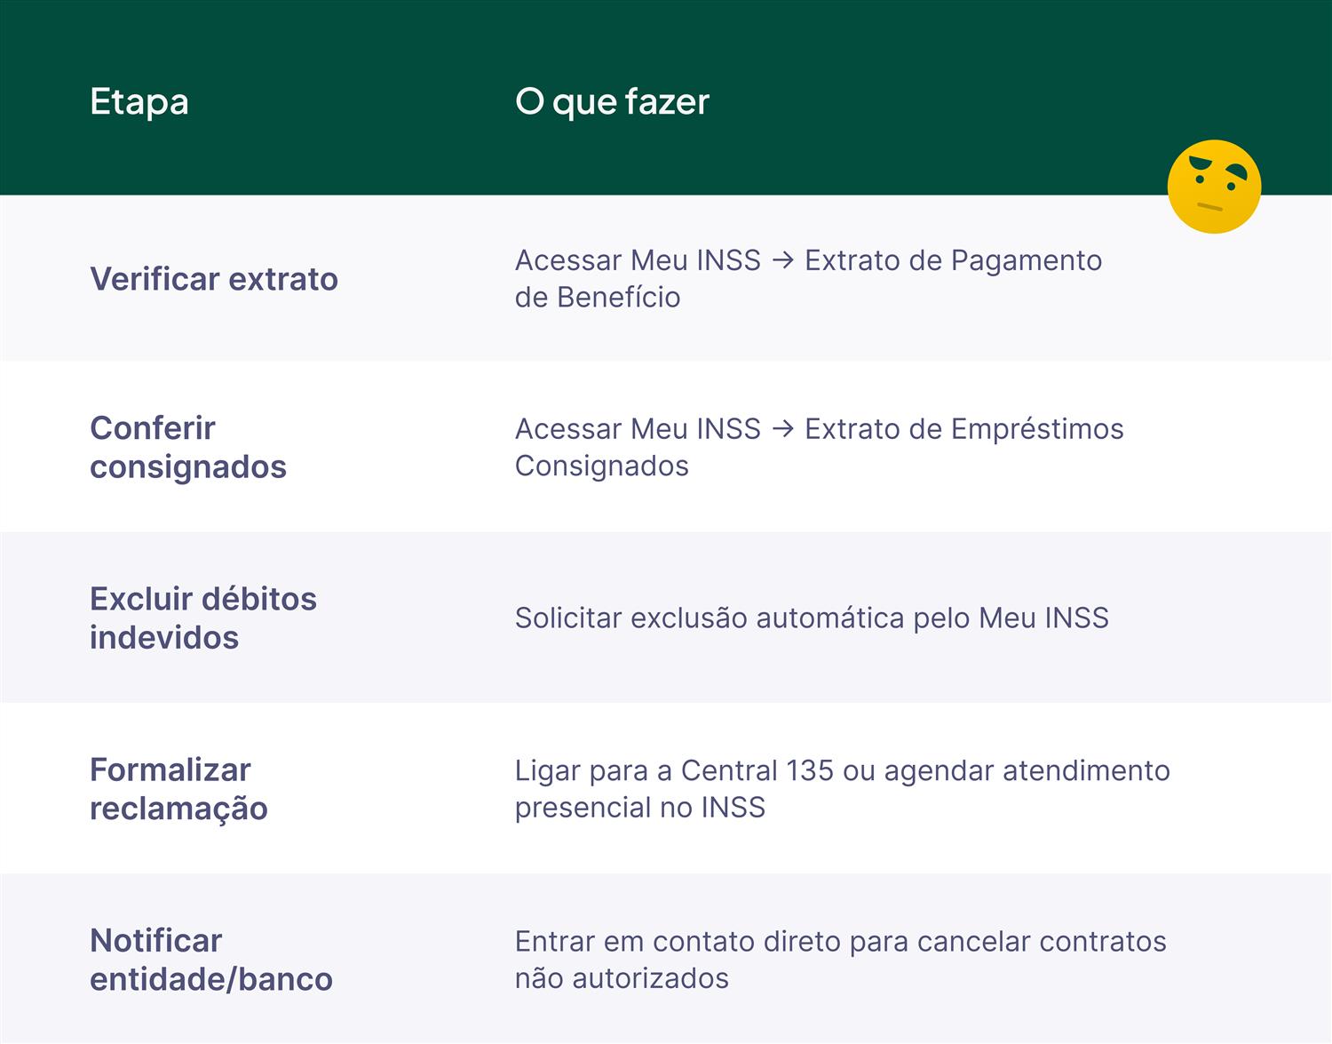Click the não autorizados text

tap(622, 978)
